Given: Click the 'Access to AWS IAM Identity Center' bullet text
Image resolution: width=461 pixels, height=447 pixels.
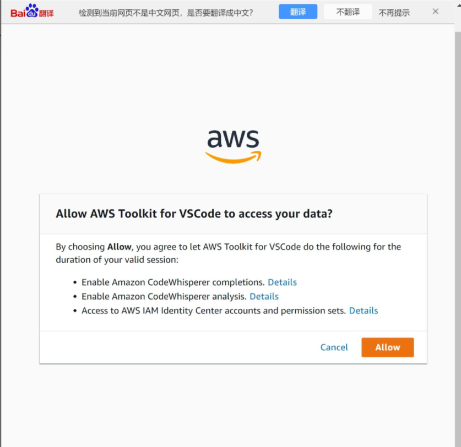Looking at the screenshot, I should click(214, 310).
